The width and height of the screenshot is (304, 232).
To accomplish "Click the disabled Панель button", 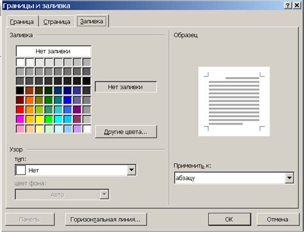I will click(x=30, y=219).
